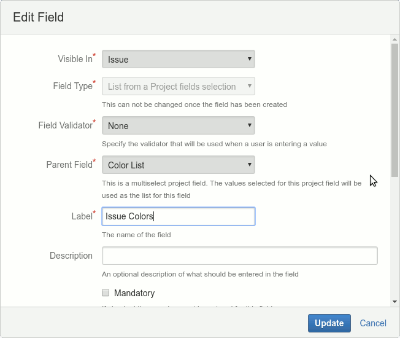Open the Field Validator dropdown
This screenshot has height=338, width=400.
tap(178, 126)
